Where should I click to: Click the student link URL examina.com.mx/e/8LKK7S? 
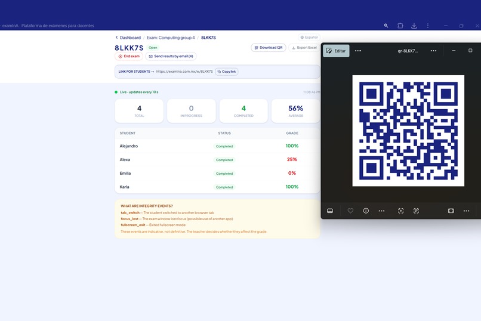(184, 72)
